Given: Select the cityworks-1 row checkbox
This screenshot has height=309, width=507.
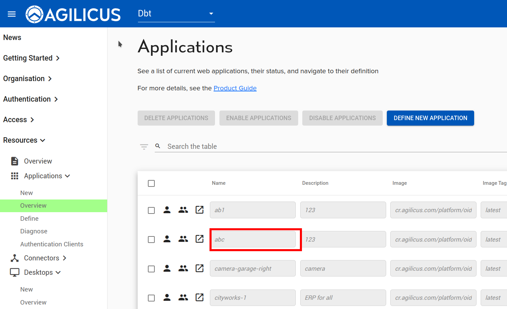Looking at the screenshot, I should (x=151, y=298).
